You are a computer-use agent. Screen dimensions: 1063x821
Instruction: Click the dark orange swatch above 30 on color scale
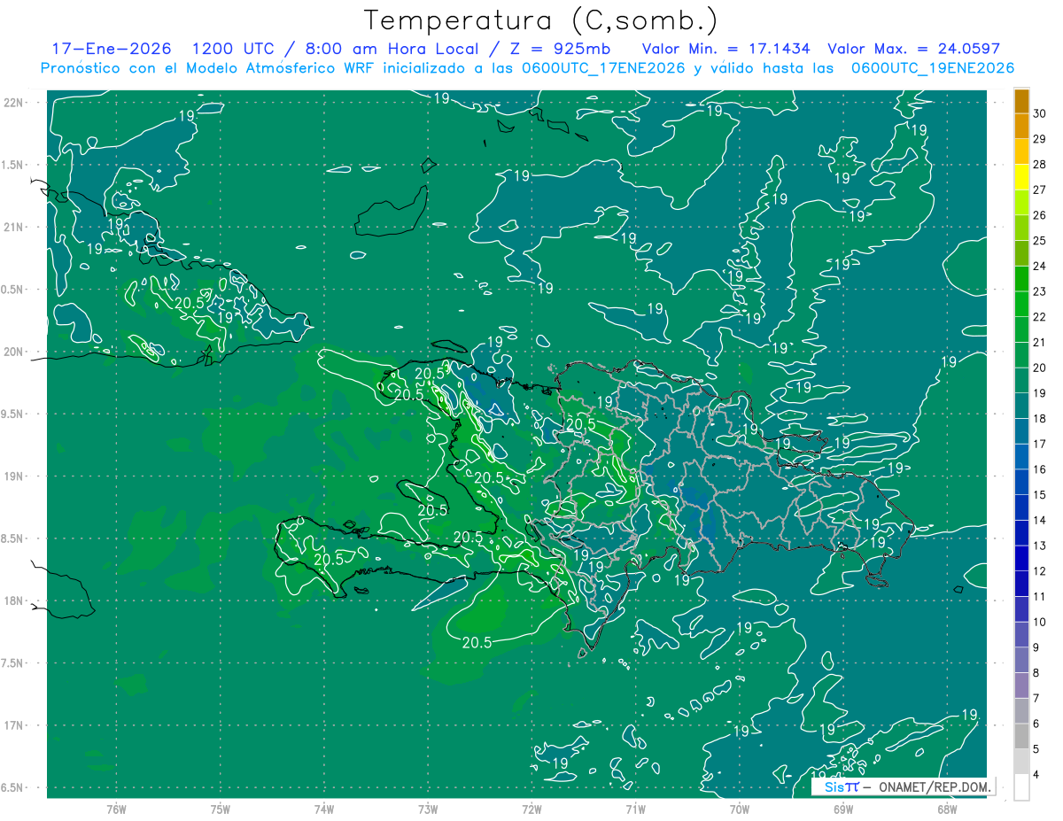1021,100
